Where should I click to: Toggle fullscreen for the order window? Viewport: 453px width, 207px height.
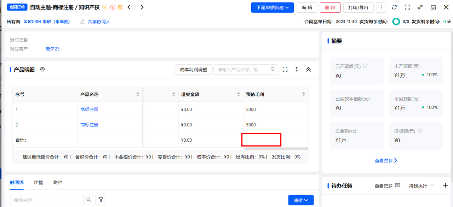(407, 7)
